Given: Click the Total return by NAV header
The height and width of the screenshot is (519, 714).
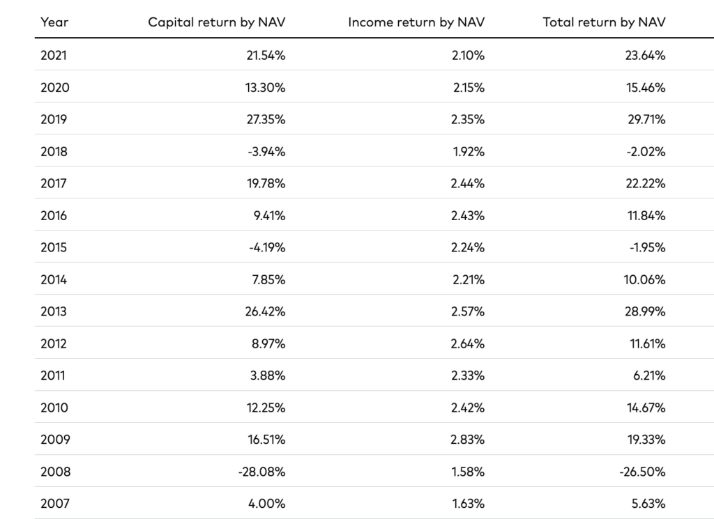Looking at the screenshot, I should pos(604,22).
